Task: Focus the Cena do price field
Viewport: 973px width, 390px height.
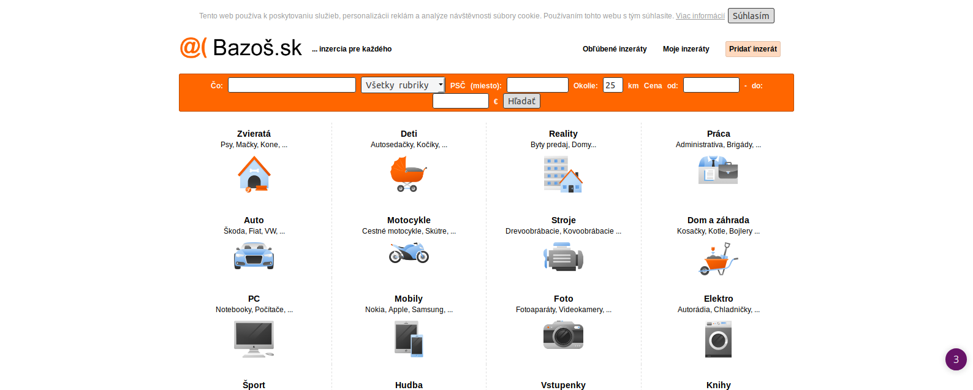Action: (461, 101)
